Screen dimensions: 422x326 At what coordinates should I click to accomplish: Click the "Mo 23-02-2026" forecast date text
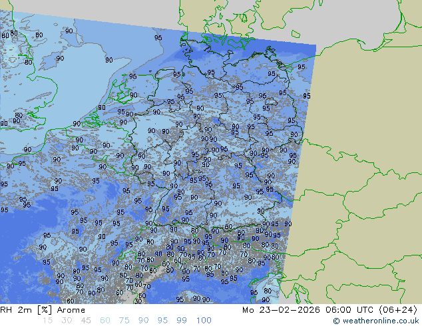click(x=281, y=310)
